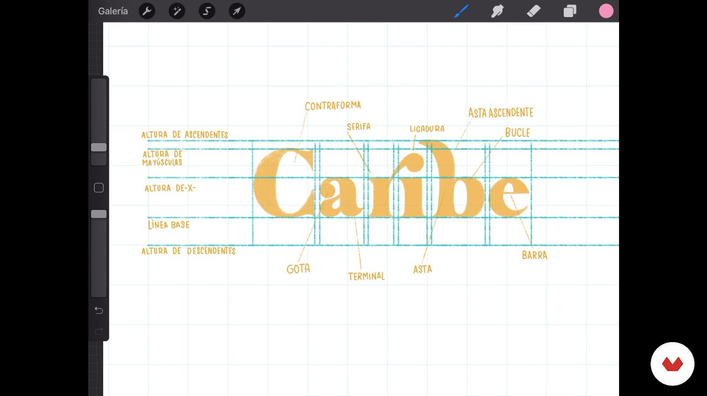Click the 'ALTURA DE ASCENDENTES' label
Screen dimensions: 707x396
click(x=185, y=135)
